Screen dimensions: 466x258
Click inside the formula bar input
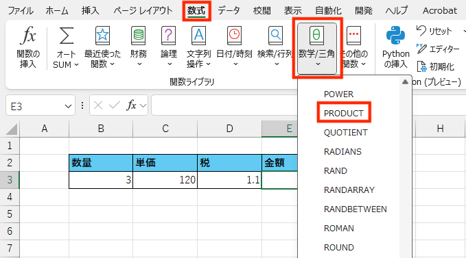click(x=224, y=105)
